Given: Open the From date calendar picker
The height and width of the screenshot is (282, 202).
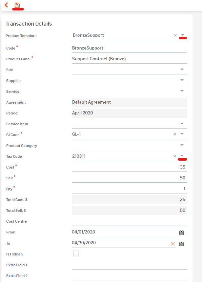Looking at the screenshot, I should pyautogui.click(x=181, y=233).
